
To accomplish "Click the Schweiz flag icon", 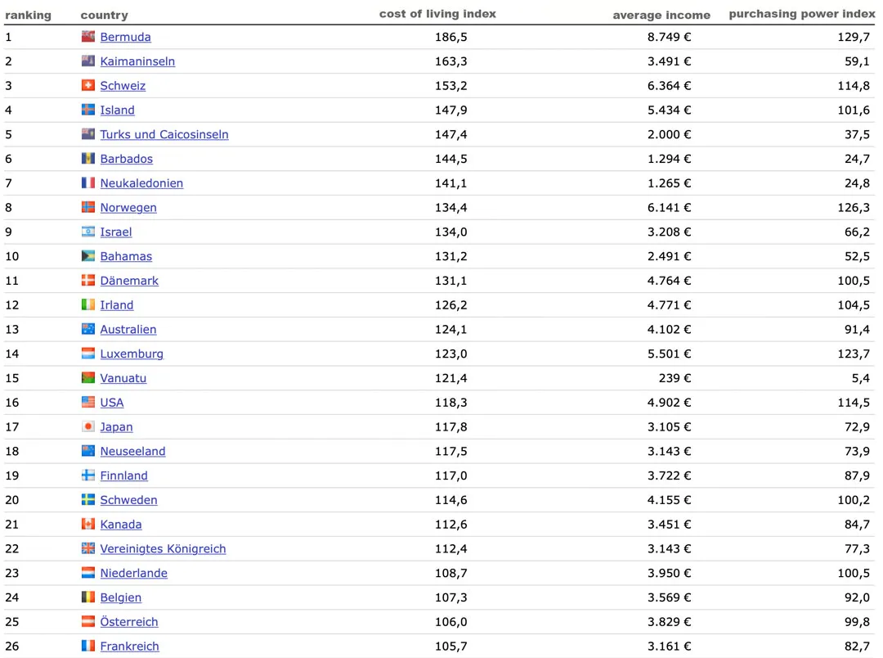I will (87, 85).
